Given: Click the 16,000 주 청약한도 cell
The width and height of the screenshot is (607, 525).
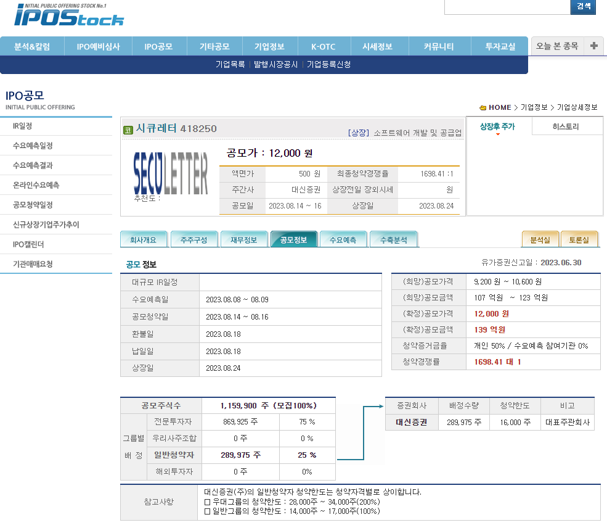Looking at the screenshot, I should point(515,423).
